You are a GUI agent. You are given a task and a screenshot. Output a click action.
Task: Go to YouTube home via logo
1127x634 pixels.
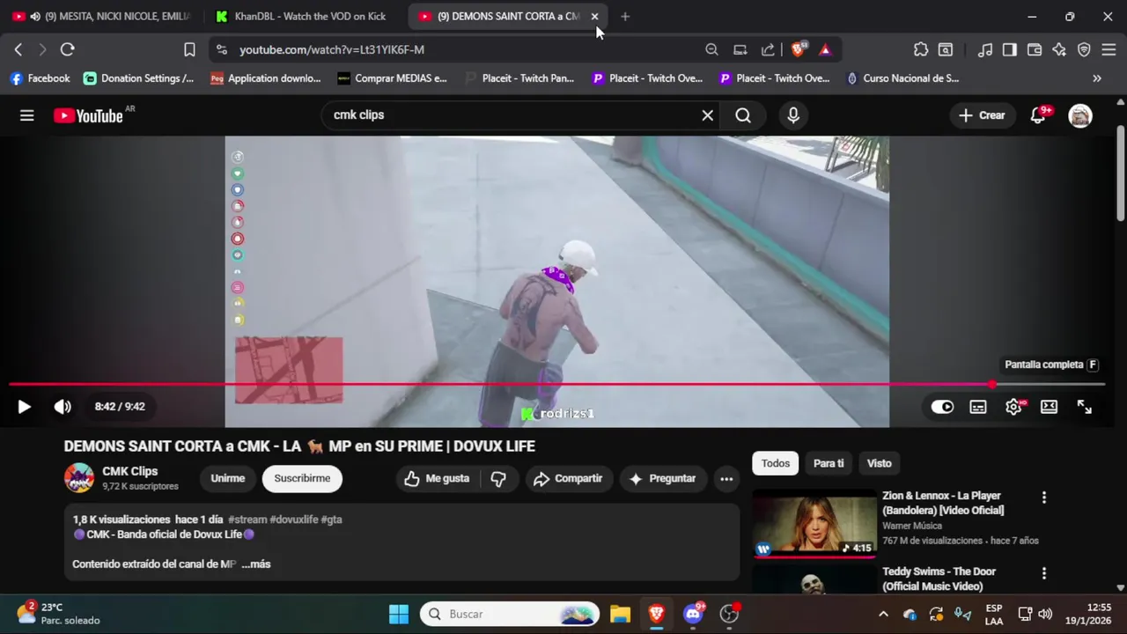point(88,115)
